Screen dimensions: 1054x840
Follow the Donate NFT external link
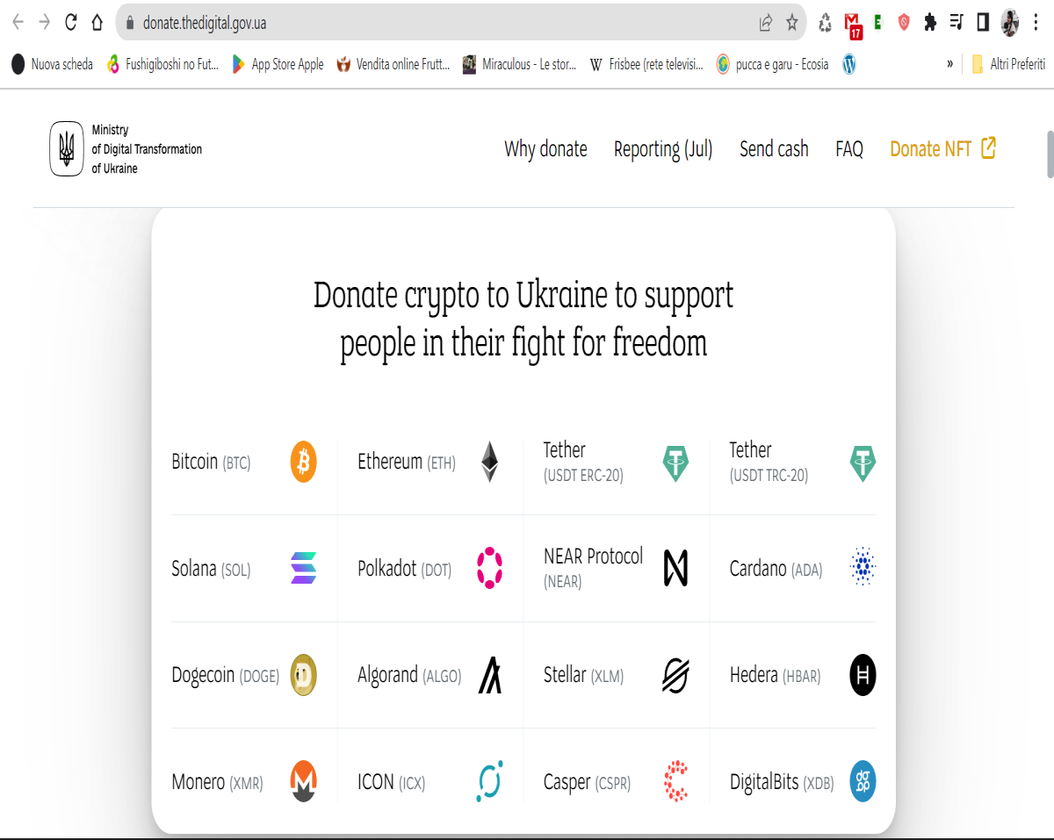(x=942, y=149)
